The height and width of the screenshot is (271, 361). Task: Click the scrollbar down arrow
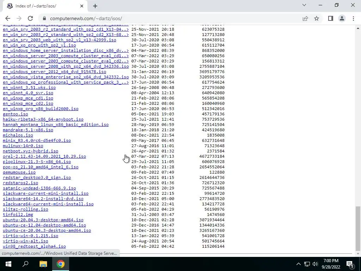pyautogui.click(x=358, y=254)
